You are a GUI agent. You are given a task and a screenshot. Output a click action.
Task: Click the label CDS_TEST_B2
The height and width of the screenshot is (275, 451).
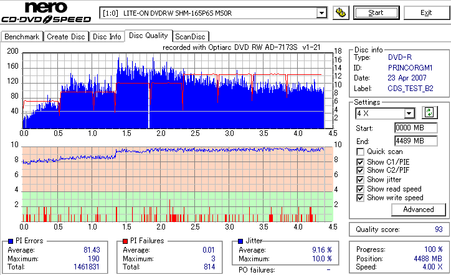click(411, 89)
